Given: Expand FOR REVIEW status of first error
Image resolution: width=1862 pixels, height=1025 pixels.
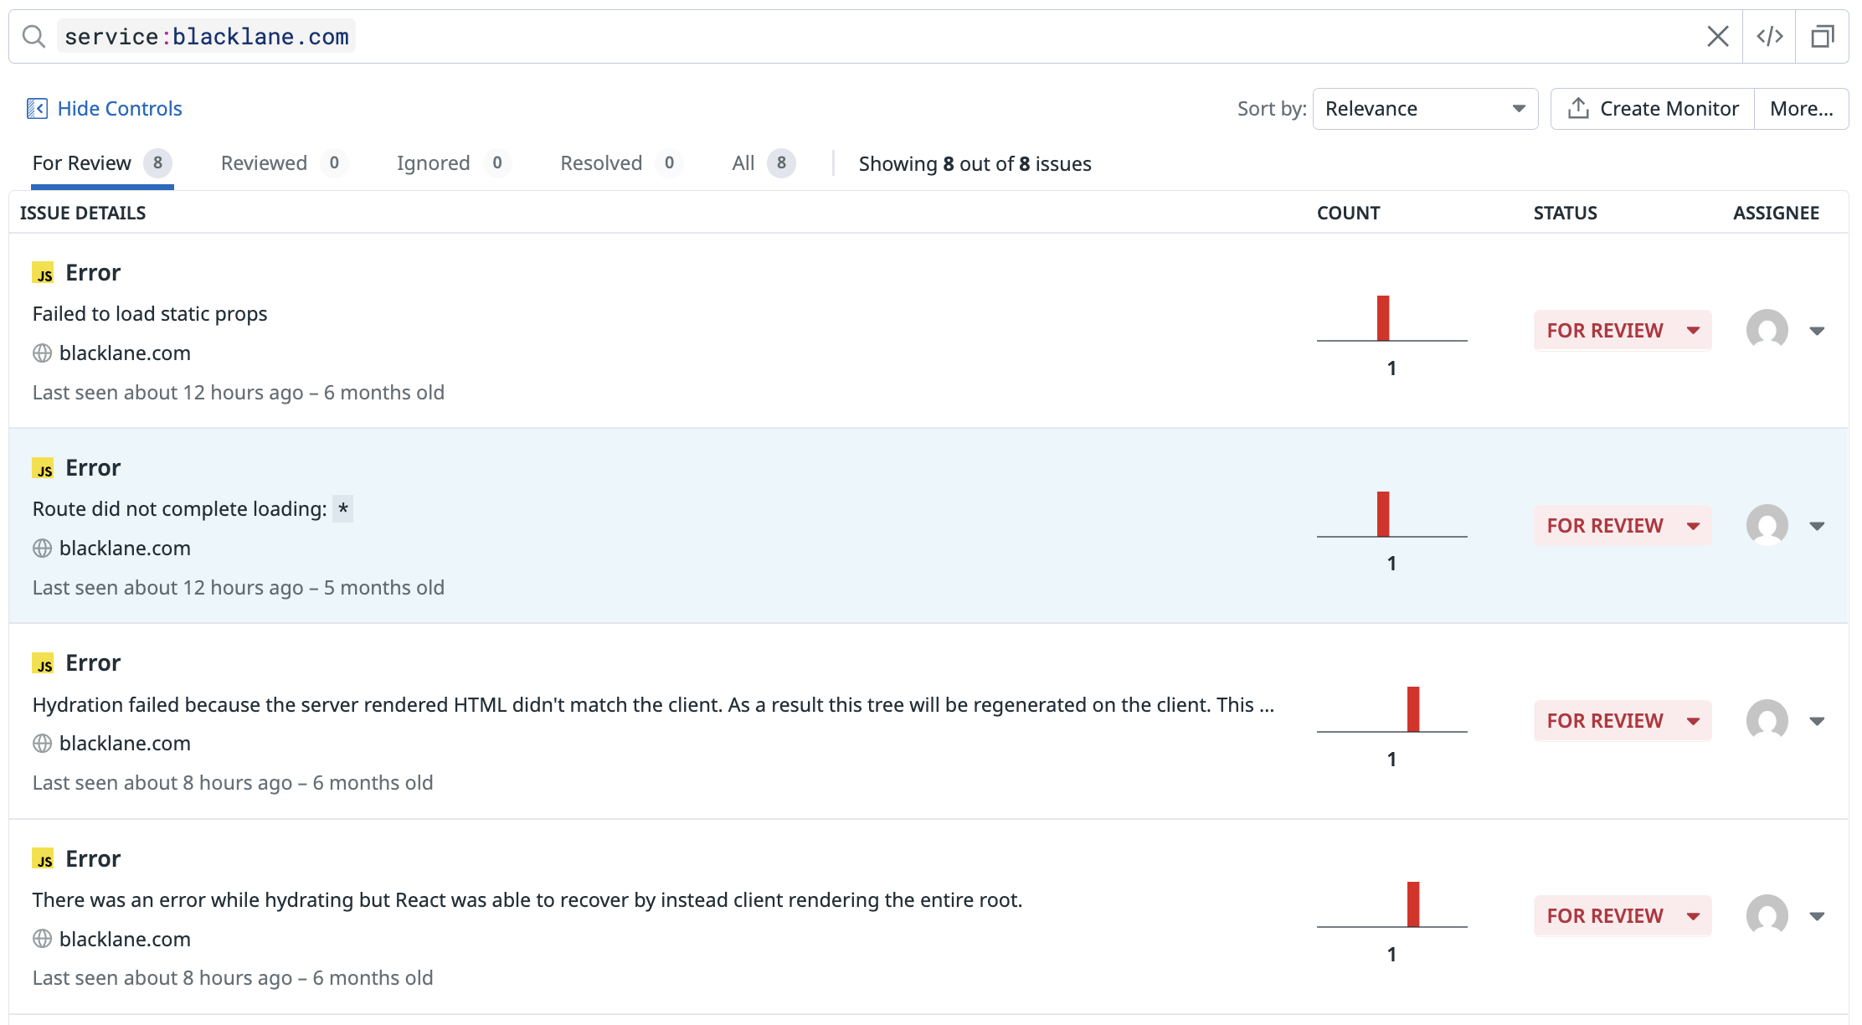Looking at the screenshot, I should pos(1622,331).
